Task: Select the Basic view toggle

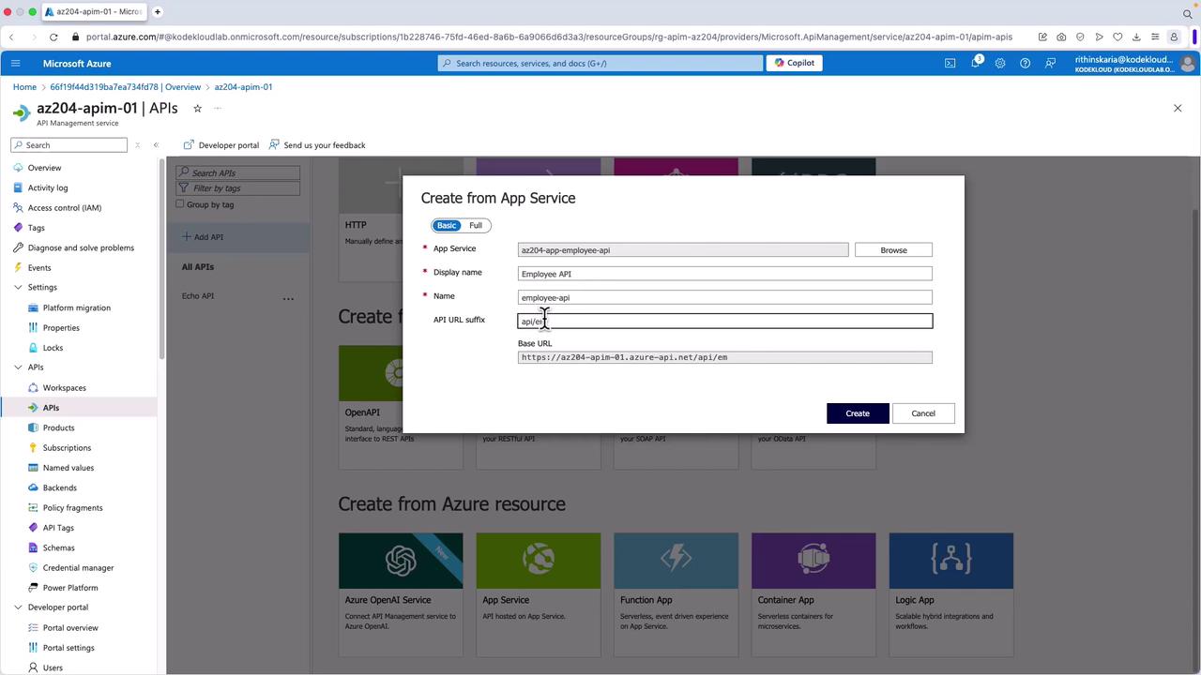Action: 447,225
